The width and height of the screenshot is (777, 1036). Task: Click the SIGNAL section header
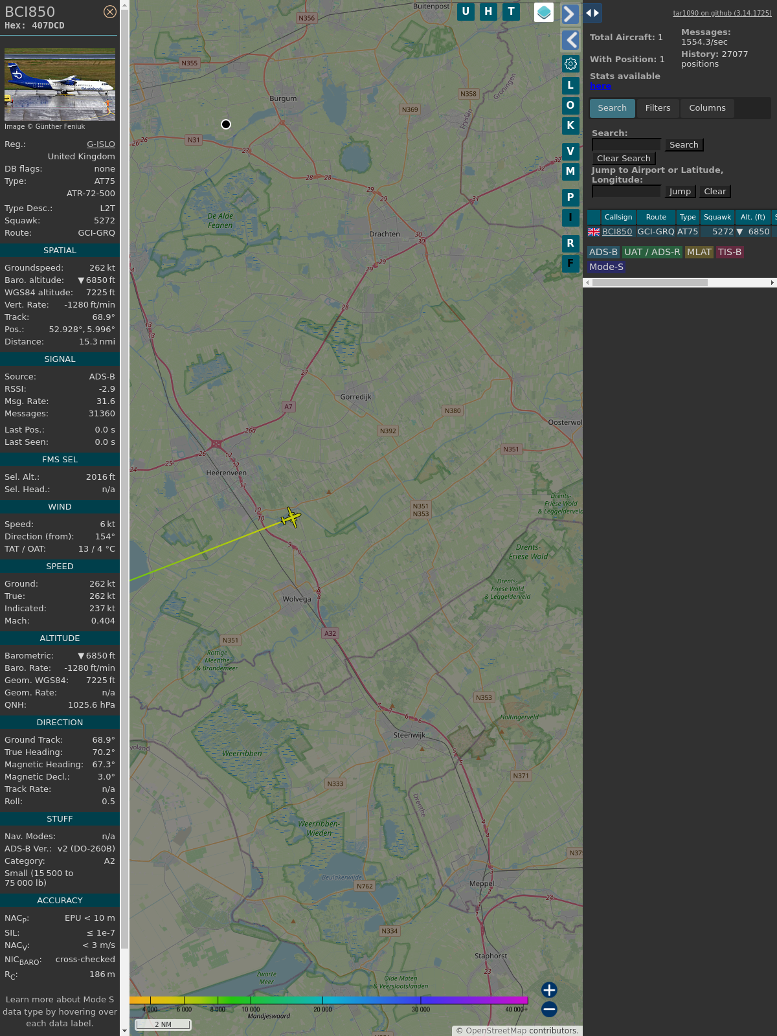point(60,359)
